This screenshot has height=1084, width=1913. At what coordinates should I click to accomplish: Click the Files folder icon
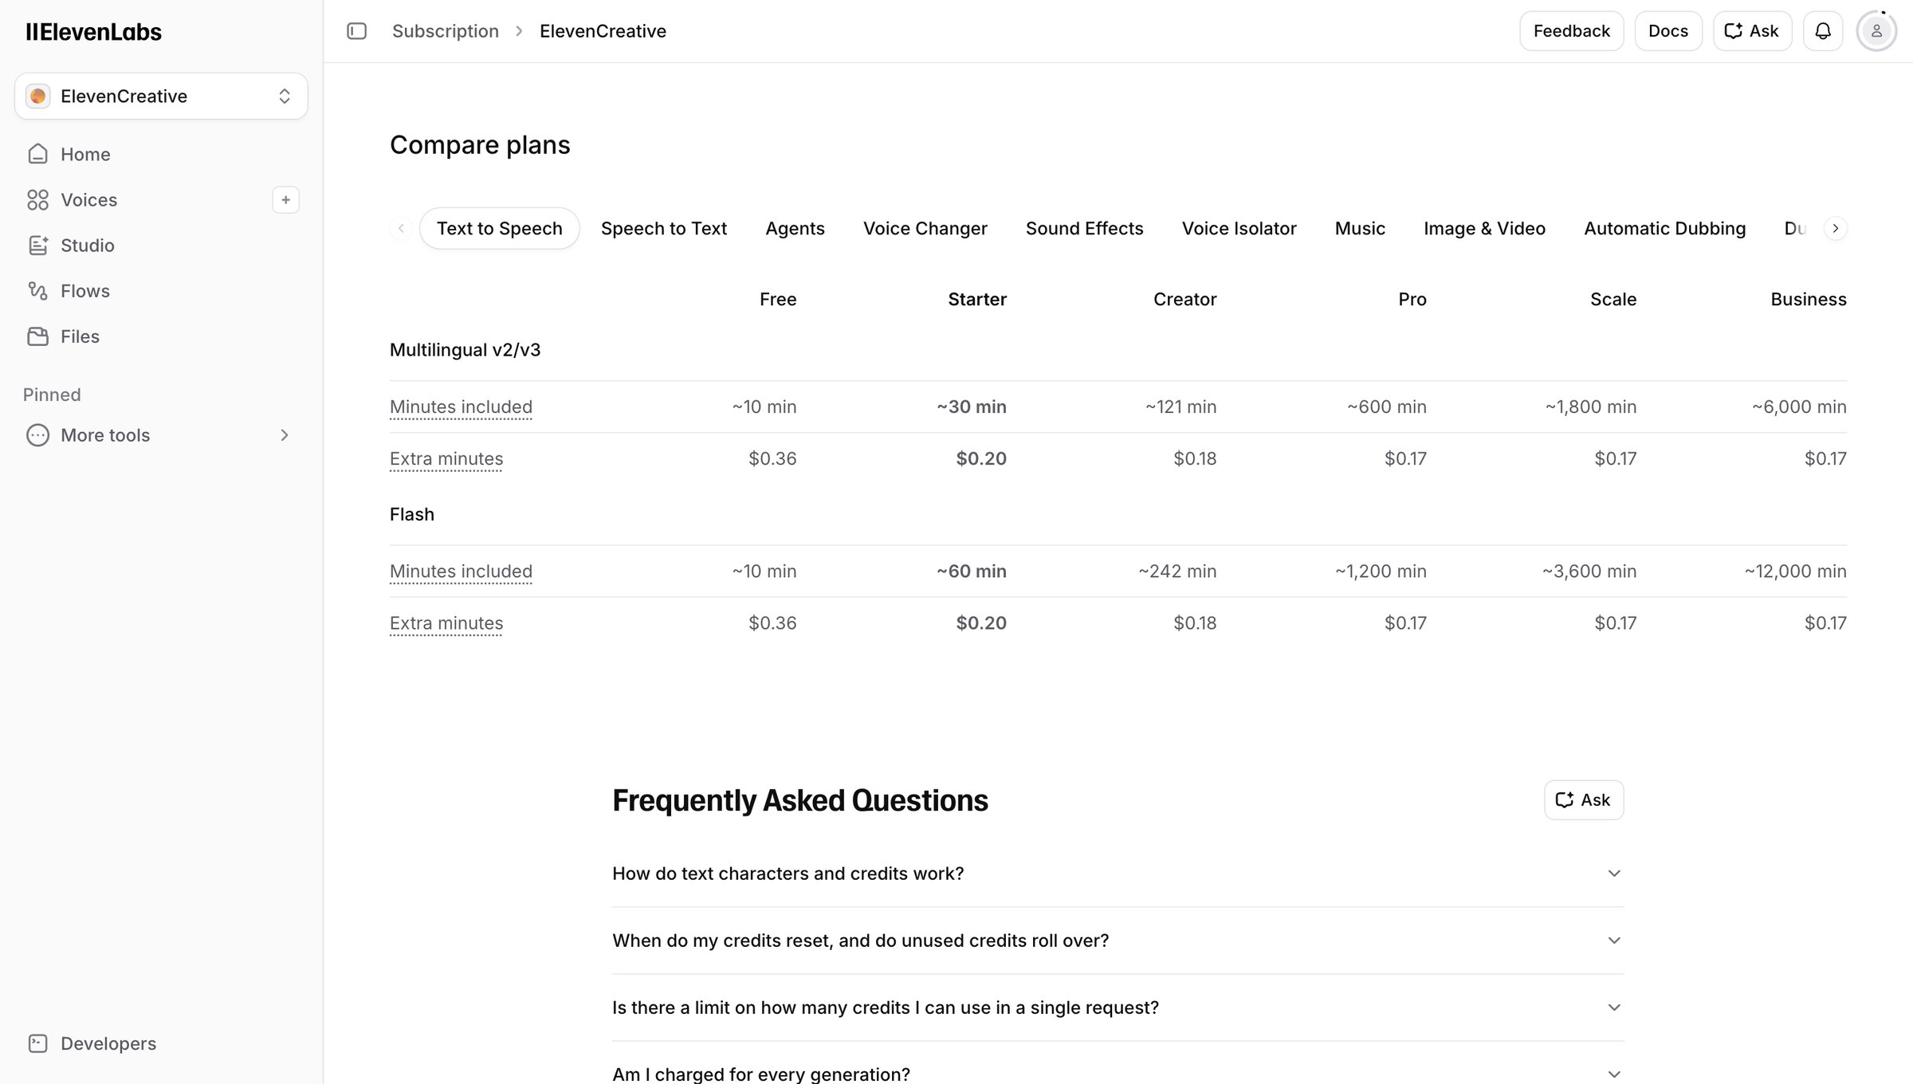coord(37,336)
